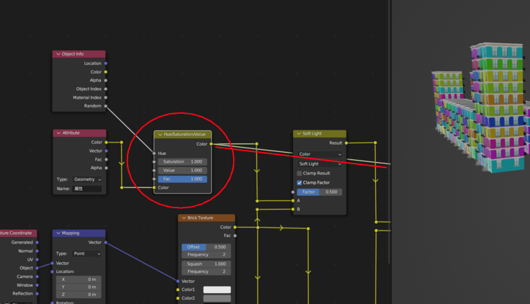530x304 pixels.
Task: Open the Soft Light data type Color dropdown
Action: tap(320, 154)
